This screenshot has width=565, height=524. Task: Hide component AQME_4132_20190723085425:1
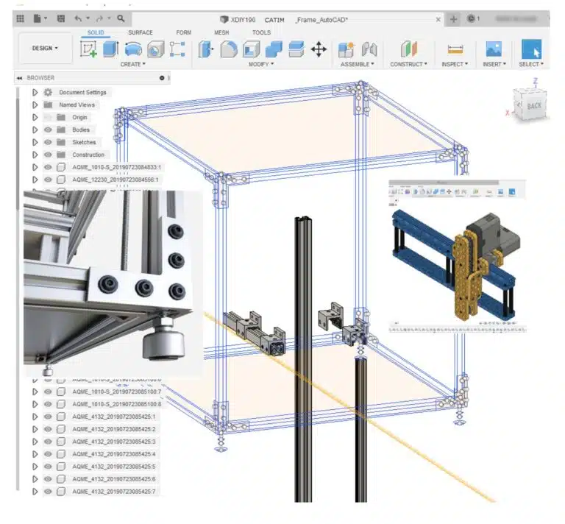(48, 417)
